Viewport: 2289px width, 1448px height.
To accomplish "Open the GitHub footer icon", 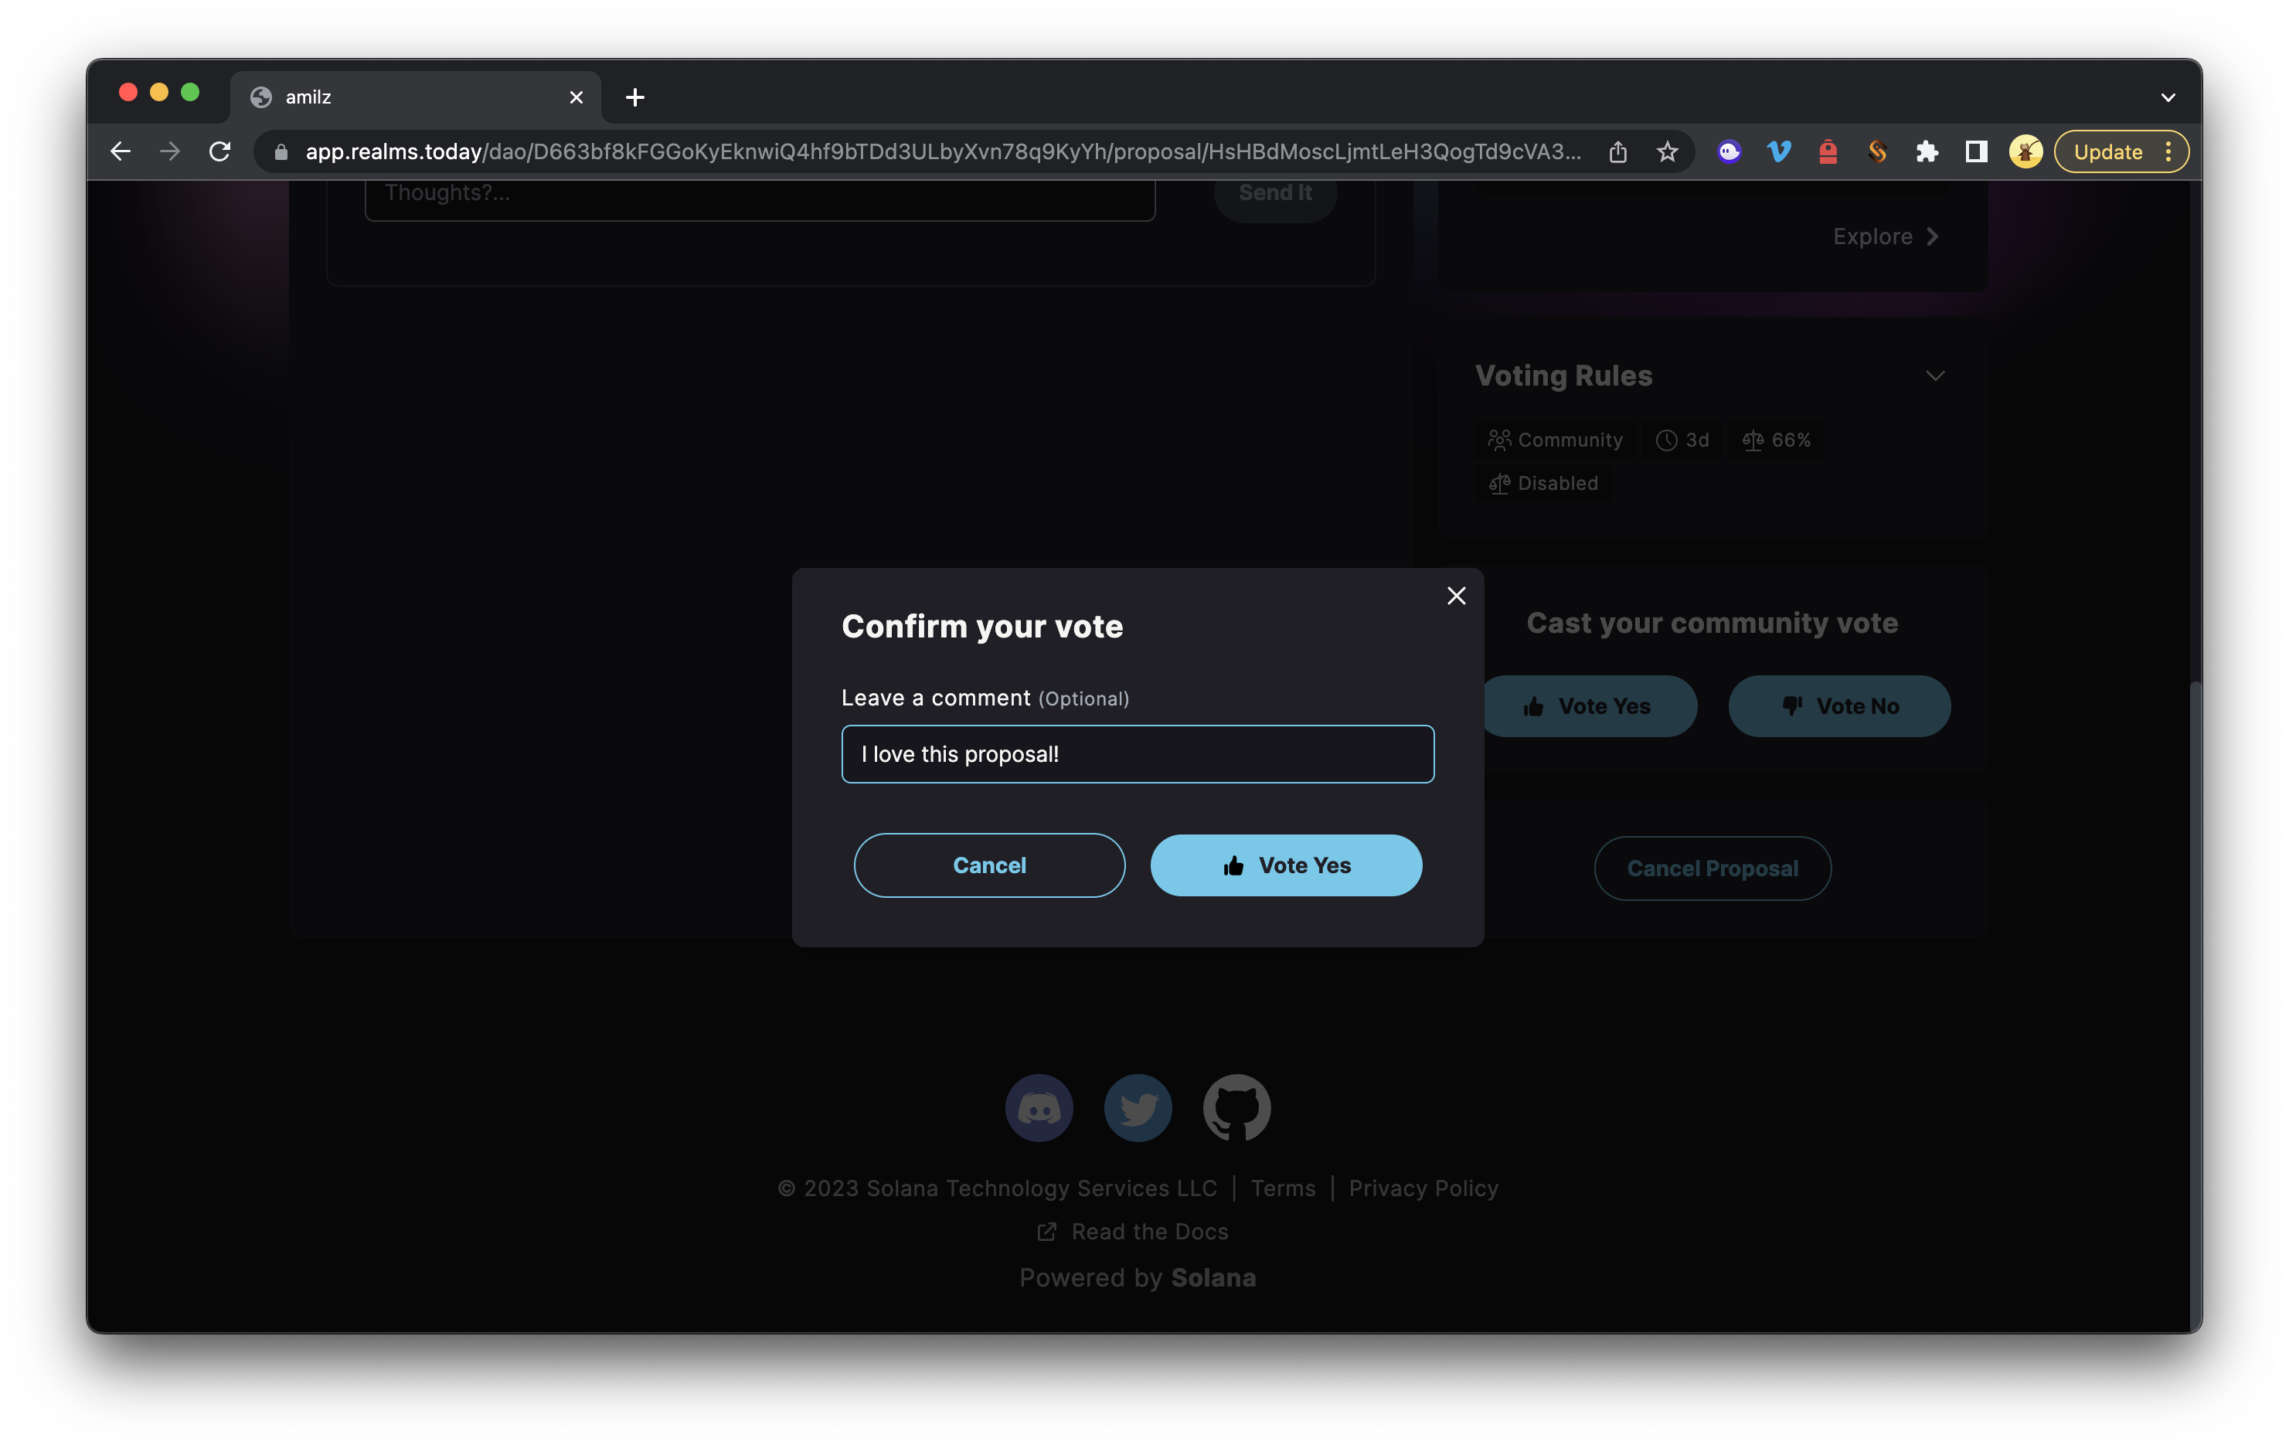I will click(x=1235, y=1106).
